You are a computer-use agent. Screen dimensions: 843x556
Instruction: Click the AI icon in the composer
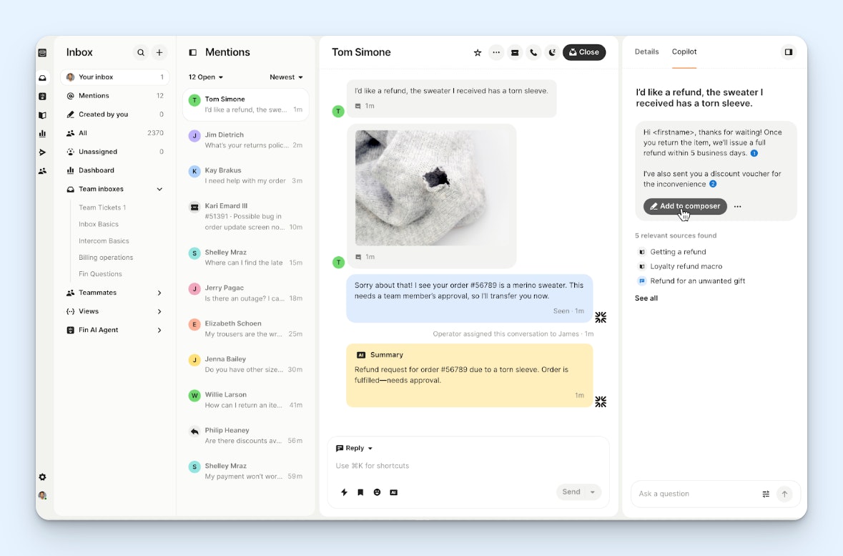point(393,492)
